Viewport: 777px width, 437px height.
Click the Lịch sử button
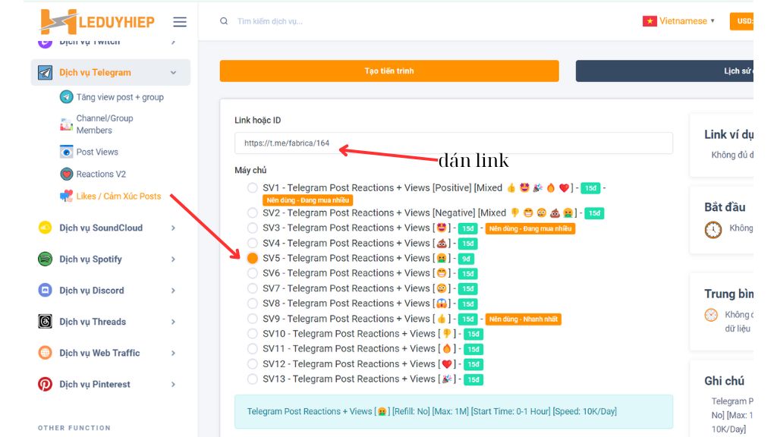pyautogui.click(x=665, y=71)
